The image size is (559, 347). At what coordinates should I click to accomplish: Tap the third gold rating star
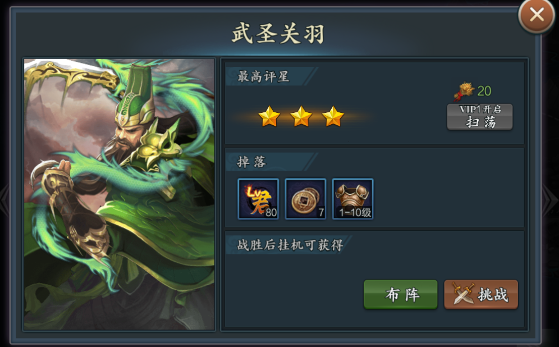333,117
